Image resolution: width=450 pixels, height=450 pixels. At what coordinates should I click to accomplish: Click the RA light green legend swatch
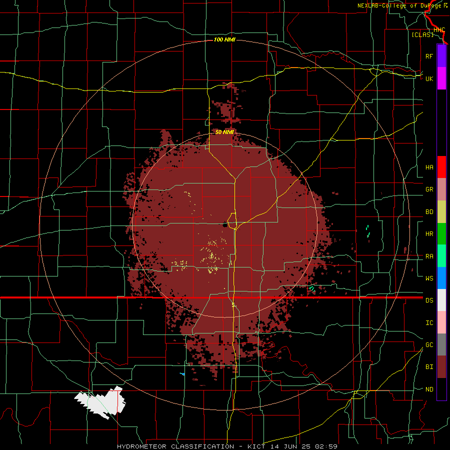pos(441,256)
